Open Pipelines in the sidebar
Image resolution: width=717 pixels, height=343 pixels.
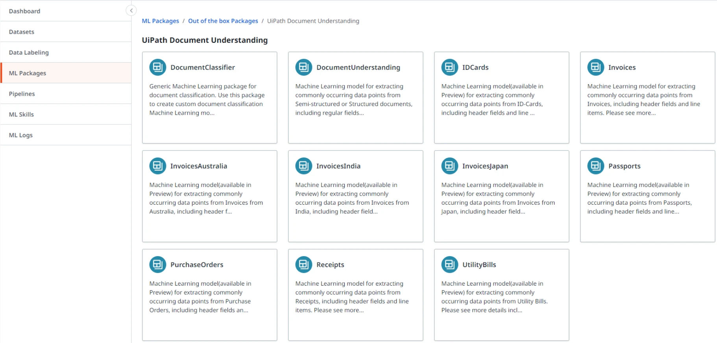coord(66,94)
